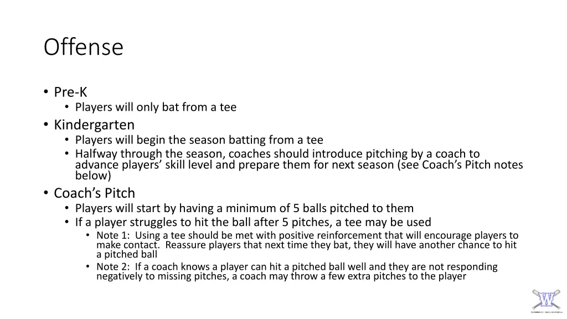
Task: Click 'make contact. Reassure players' line
Action: point(307,245)
